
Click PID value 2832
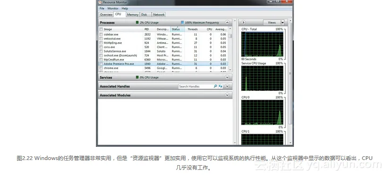[x=147, y=34]
